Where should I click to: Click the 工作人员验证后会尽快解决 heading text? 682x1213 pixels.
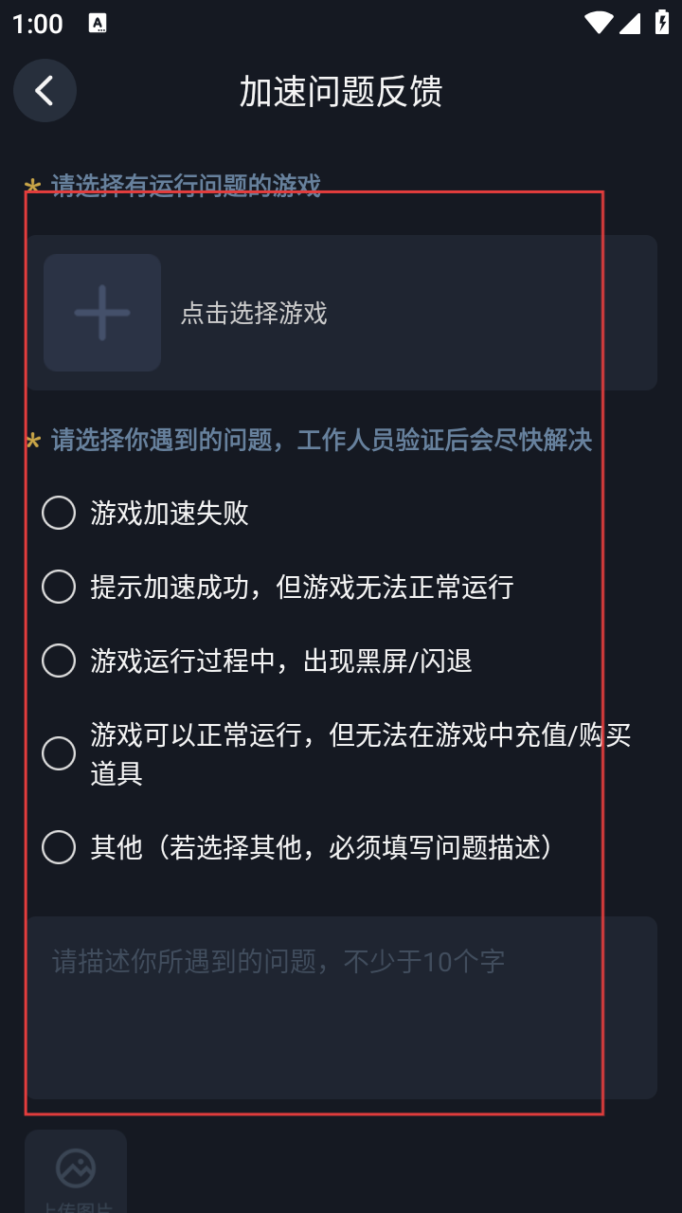pos(444,441)
